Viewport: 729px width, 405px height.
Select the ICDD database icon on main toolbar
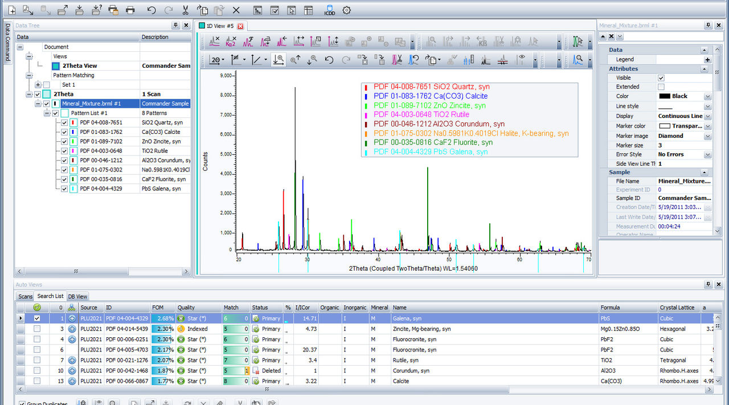click(329, 10)
